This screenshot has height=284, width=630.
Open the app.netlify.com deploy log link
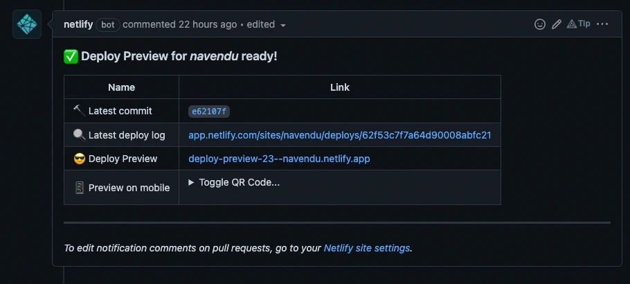(340, 135)
